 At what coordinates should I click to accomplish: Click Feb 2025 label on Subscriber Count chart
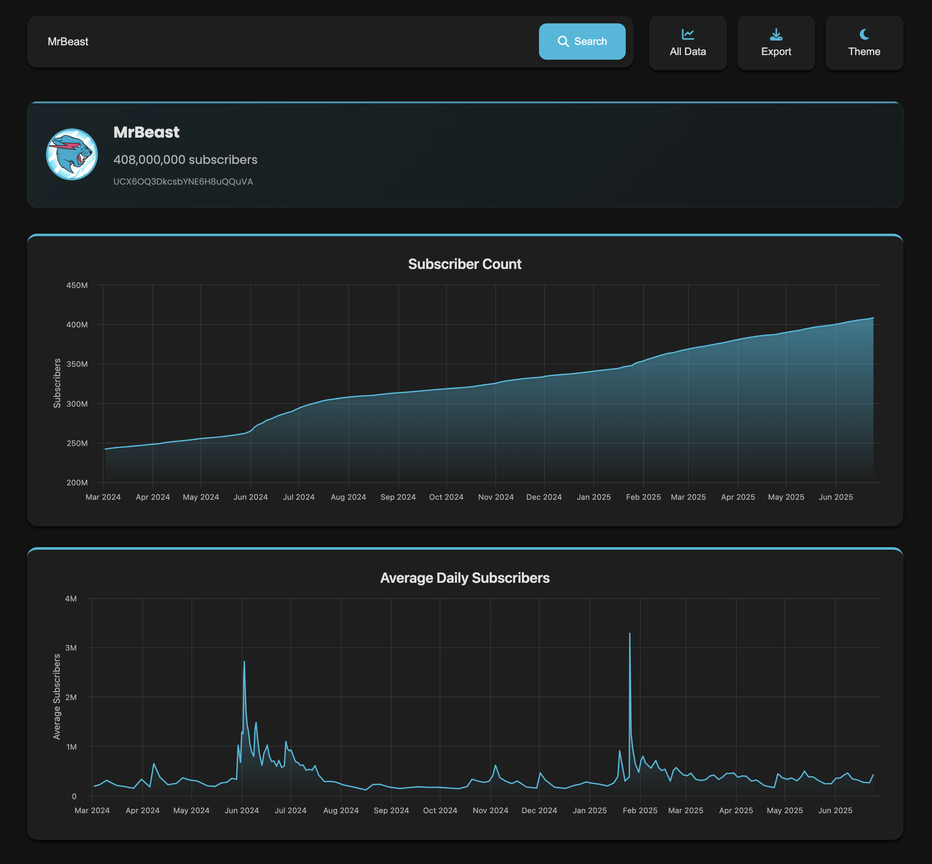pyautogui.click(x=644, y=497)
